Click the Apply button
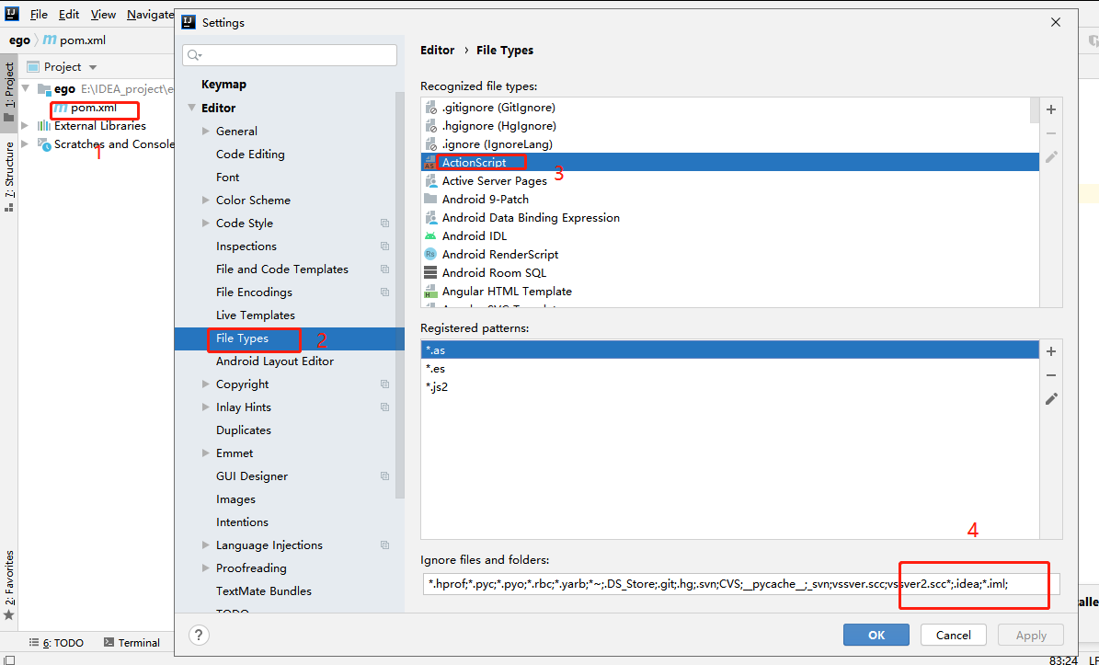 point(1031,635)
